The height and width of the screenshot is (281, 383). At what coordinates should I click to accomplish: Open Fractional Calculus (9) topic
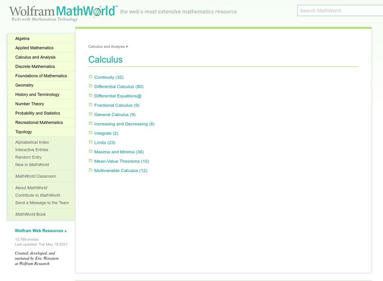point(116,105)
